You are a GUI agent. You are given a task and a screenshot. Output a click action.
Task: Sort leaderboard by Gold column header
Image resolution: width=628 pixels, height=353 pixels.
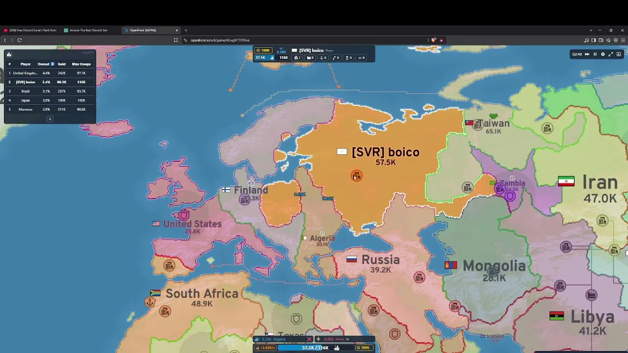[61, 64]
